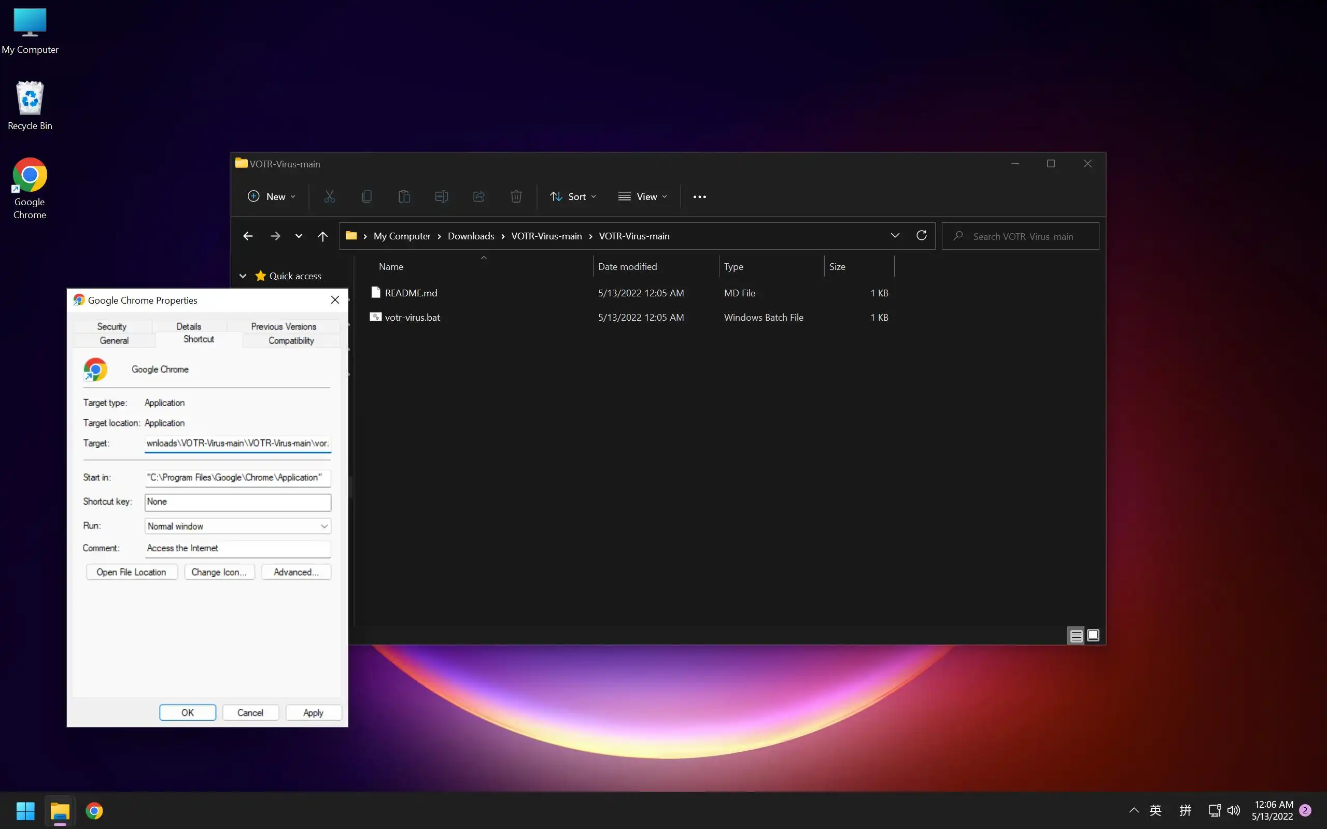Click into the Target text field

(x=237, y=443)
